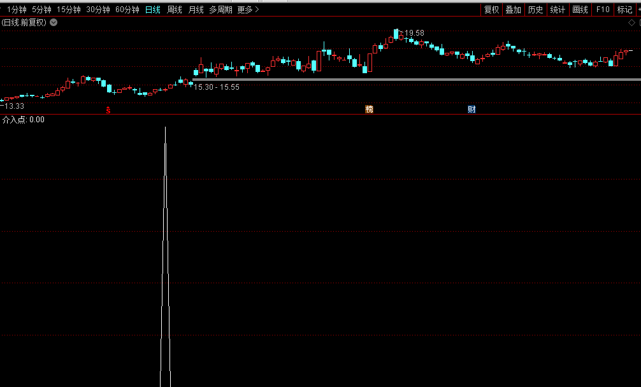Click the diamond icon at top right of chart
Viewport: 641px width, 387px height.
[x=631, y=22]
